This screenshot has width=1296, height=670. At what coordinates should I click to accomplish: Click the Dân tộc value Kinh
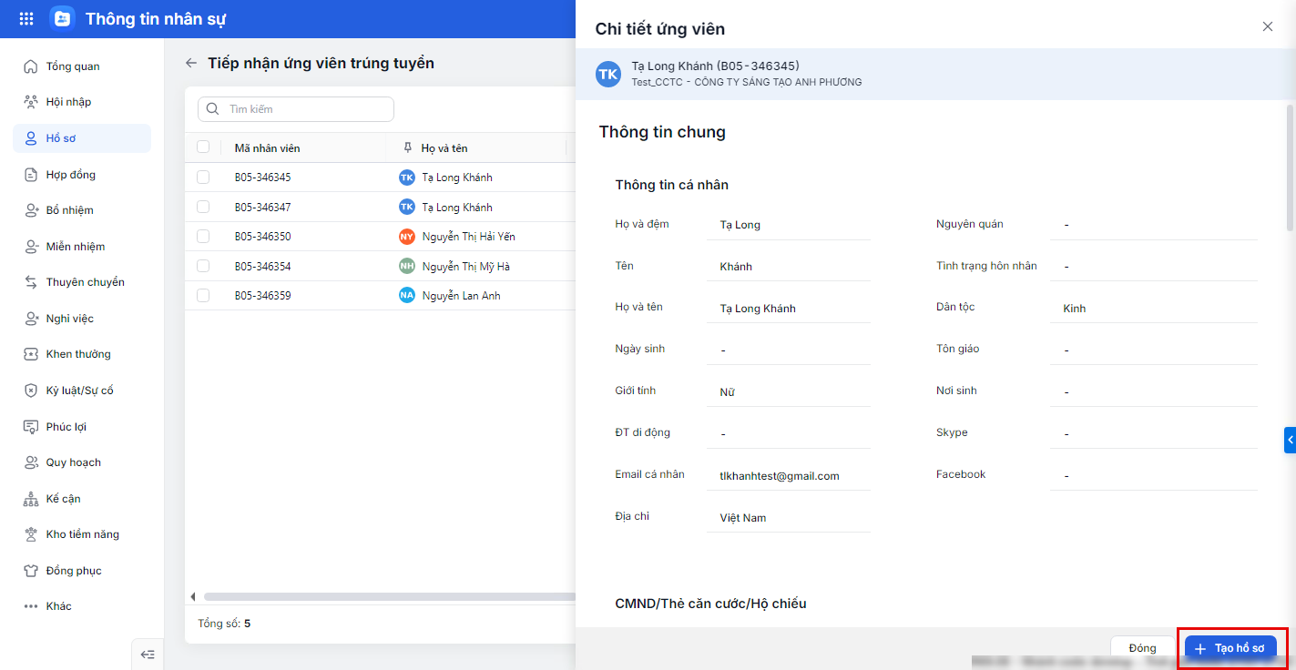[1075, 309]
